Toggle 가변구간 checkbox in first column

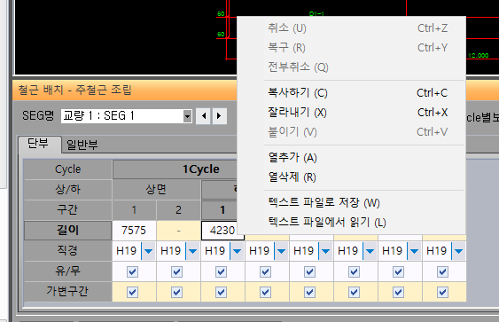132,292
